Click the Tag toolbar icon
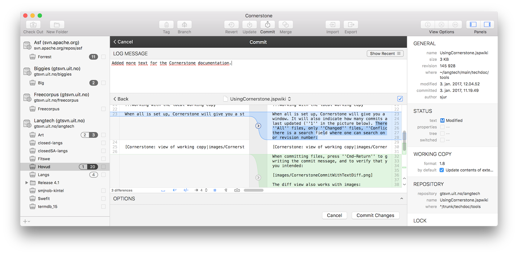The image size is (518, 255). coord(166,25)
